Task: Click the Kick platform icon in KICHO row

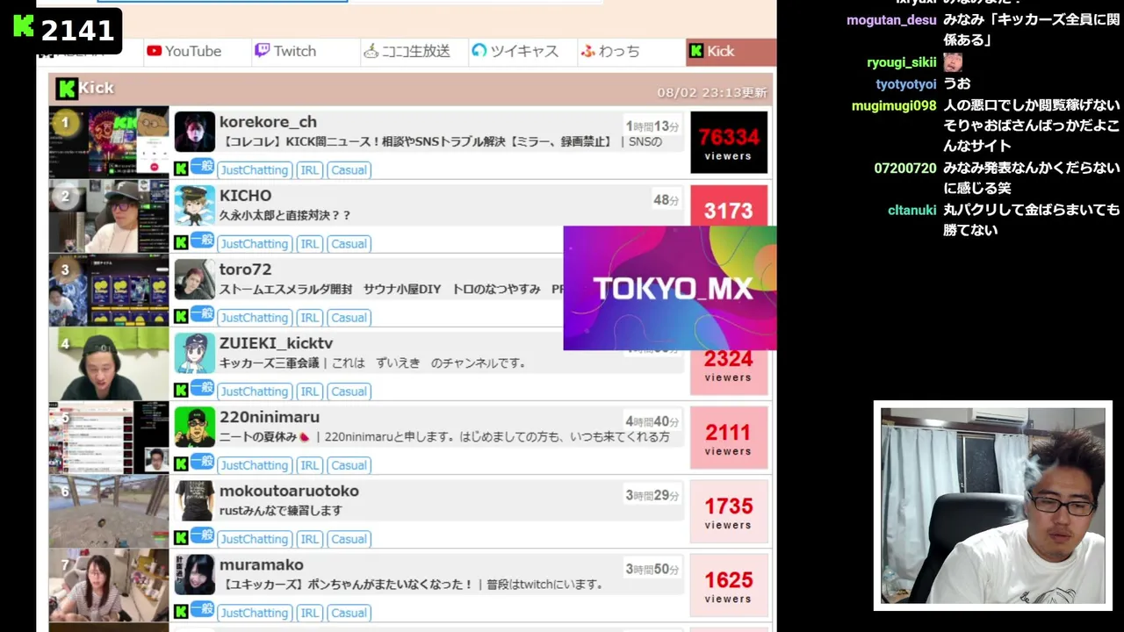Action: (x=181, y=243)
